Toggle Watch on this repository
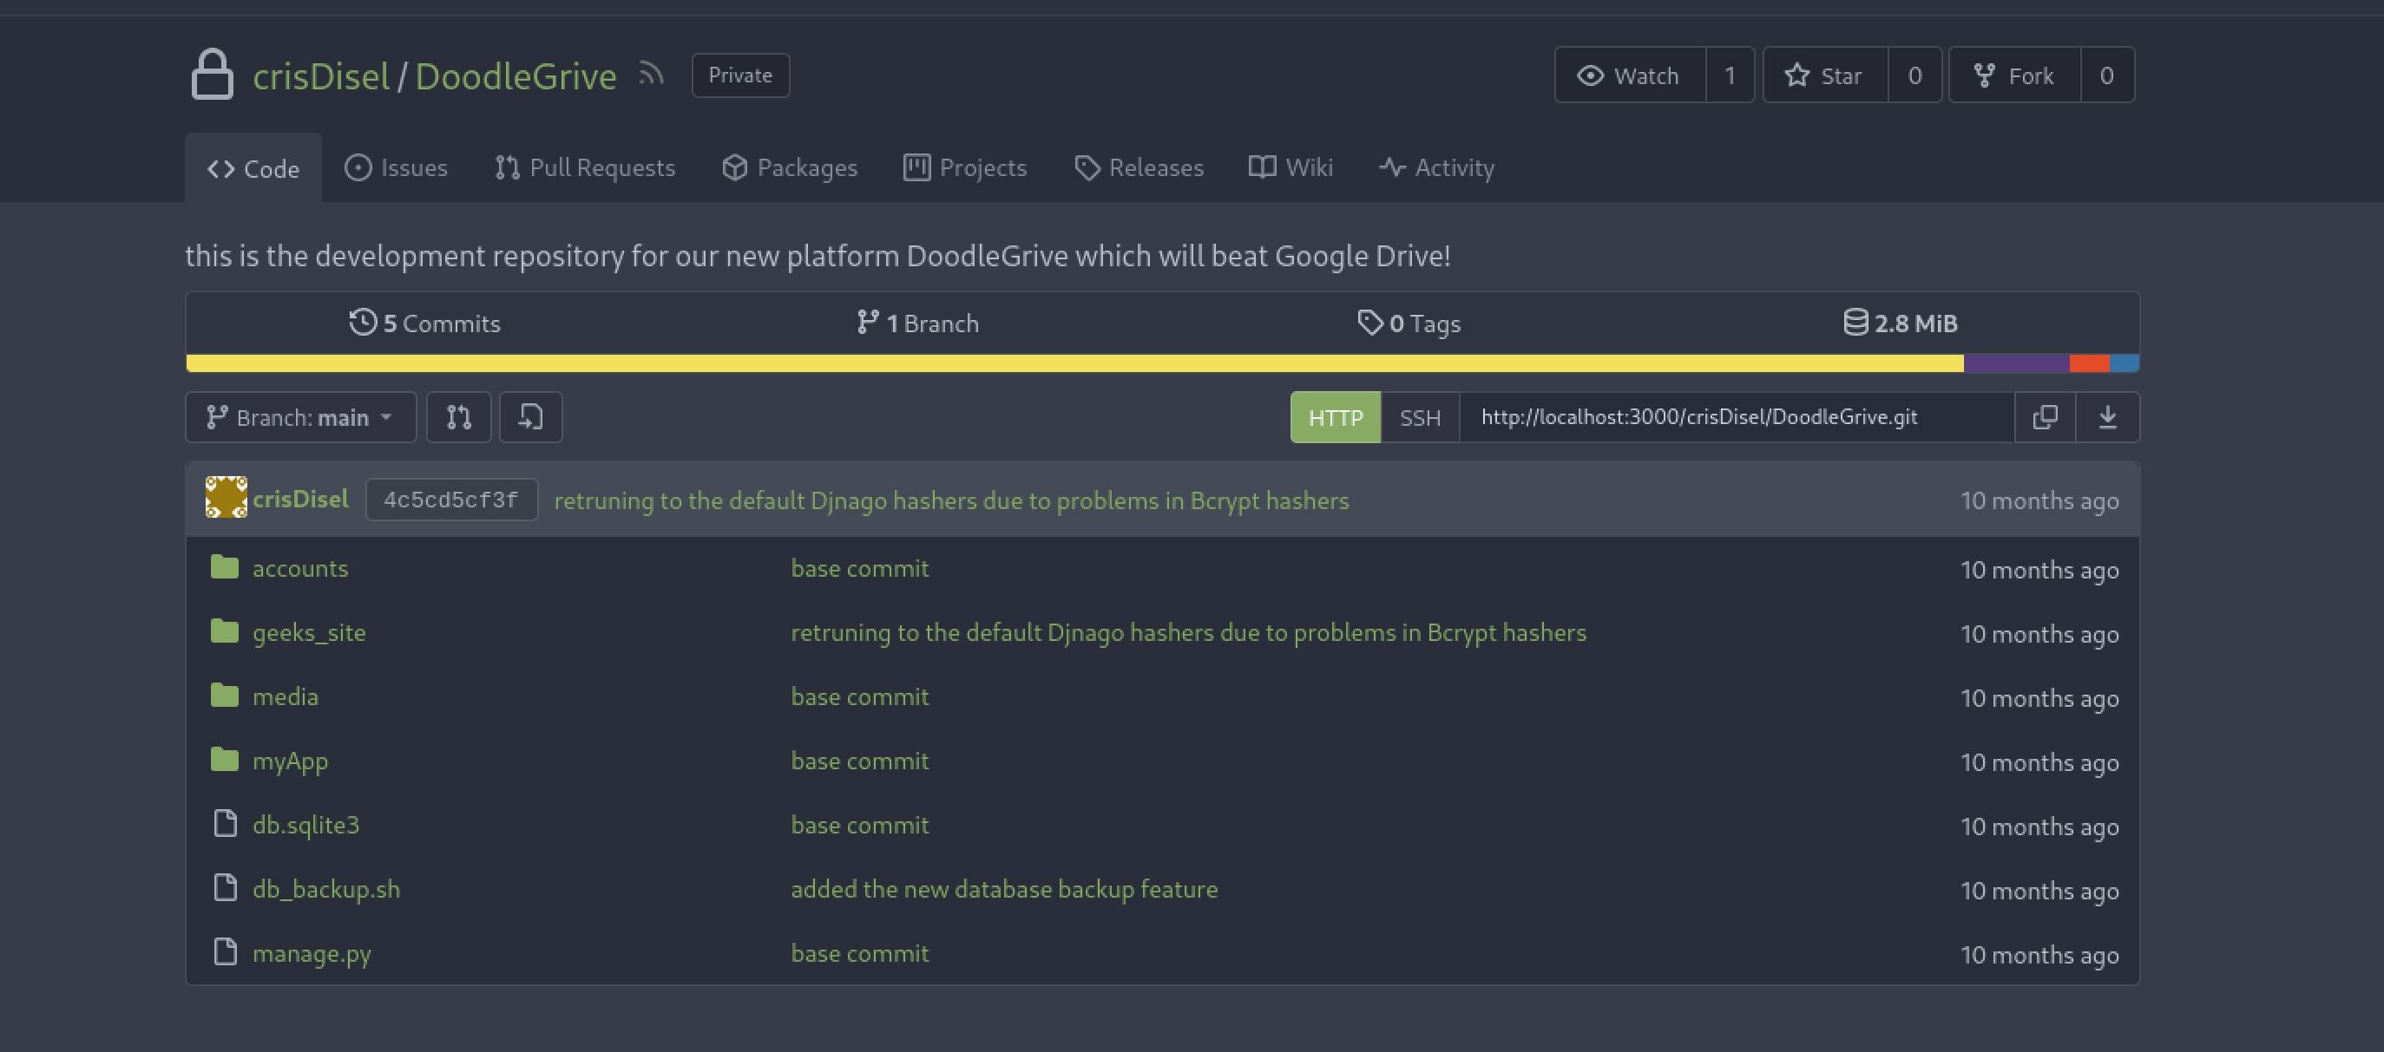The image size is (2384, 1052). point(1630,75)
